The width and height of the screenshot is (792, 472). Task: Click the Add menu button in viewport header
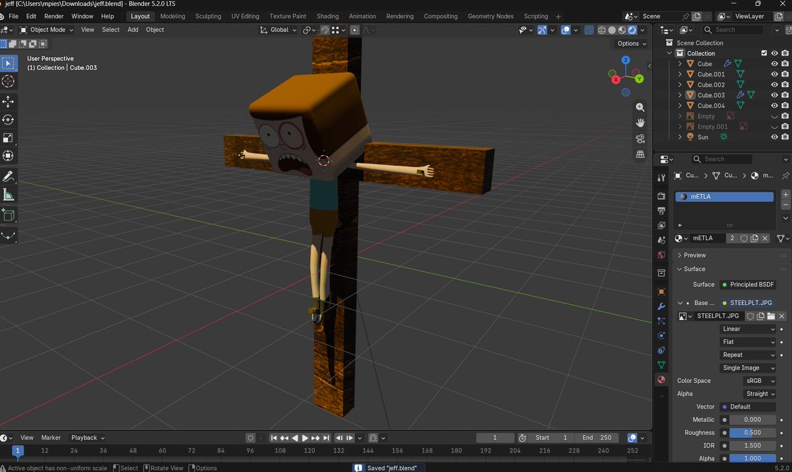pos(133,30)
